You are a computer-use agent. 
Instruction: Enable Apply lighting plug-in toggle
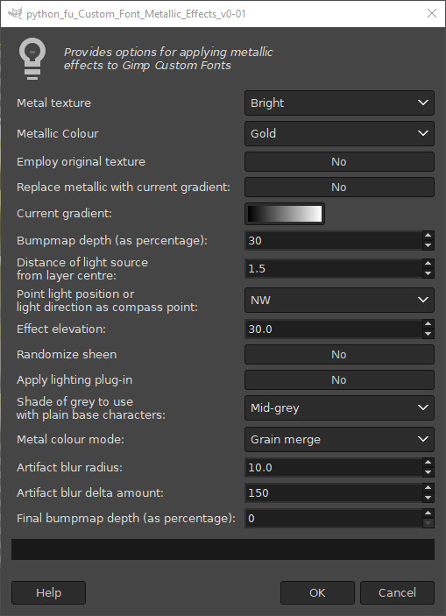point(339,380)
